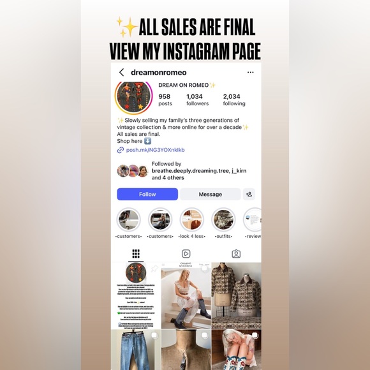Open the blue jeans post thumbnail
Viewport: 370px width, 370px height.
coord(136,350)
